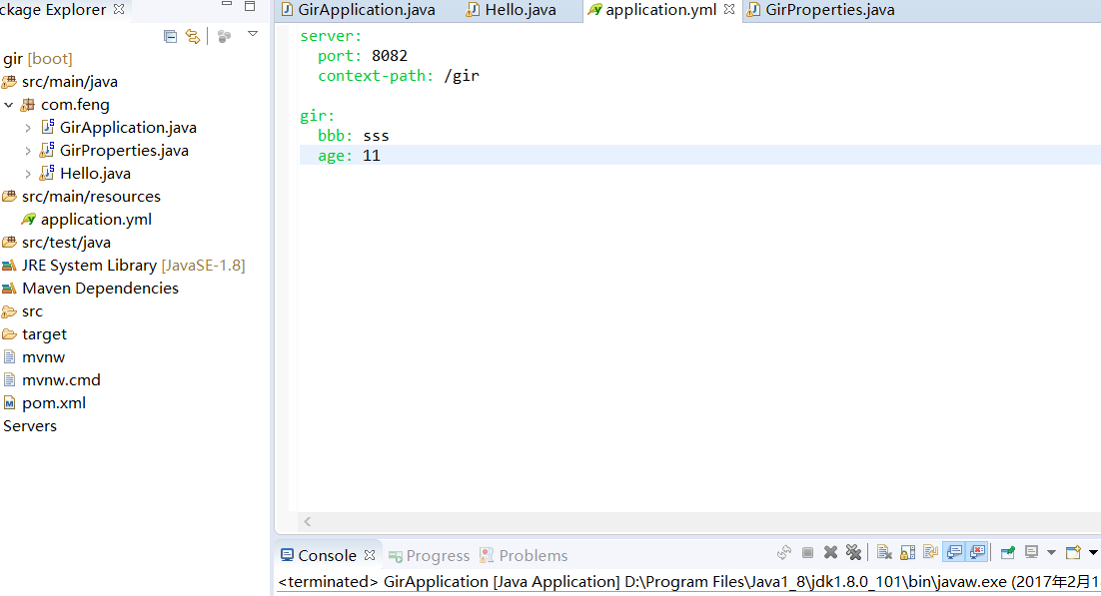The image size is (1101, 596).
Task: Select the src/main/java source folder
Action: 70,82
